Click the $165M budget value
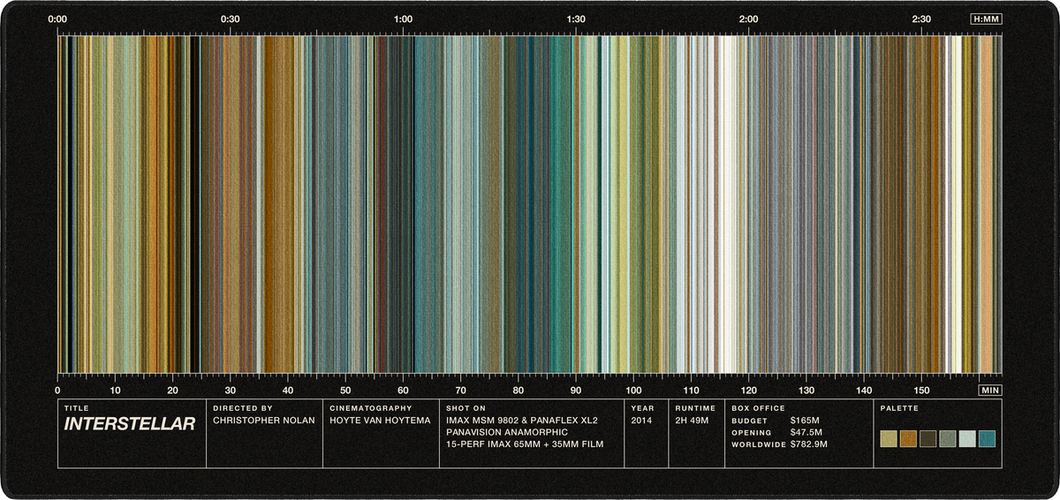The height and width of the screenshot is (500, 1060). pos(806,420)
